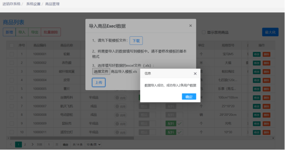Click 删除 for the 25*18*20 row

(266, 106)
